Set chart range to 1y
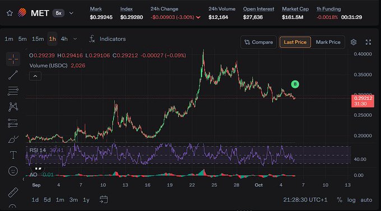 (86, 200)
